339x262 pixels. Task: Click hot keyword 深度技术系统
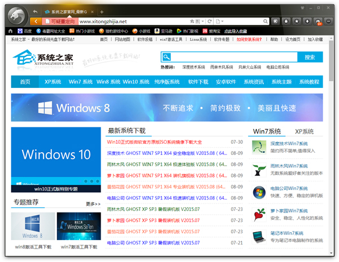coord(193,67)
